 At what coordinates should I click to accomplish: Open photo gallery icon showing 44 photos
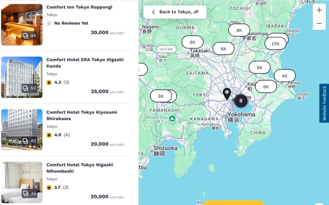tap(29, 36)
